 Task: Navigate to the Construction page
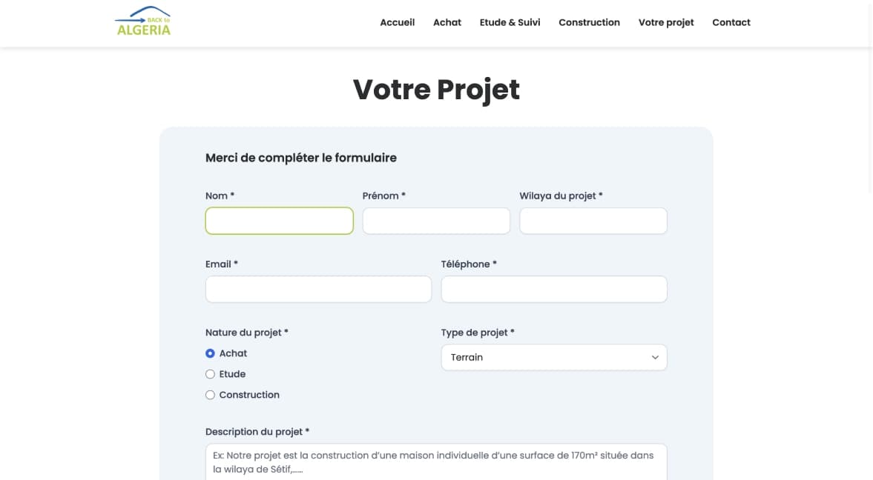click(589, 22)
